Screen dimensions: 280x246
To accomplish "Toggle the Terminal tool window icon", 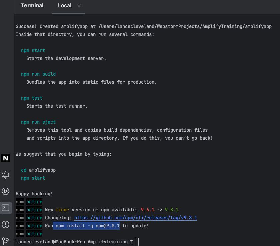I will pos(6,208).
